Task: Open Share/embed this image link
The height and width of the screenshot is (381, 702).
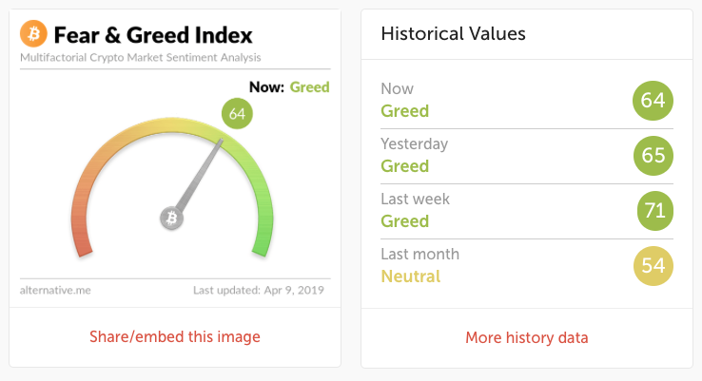Action: click(175, 336)
